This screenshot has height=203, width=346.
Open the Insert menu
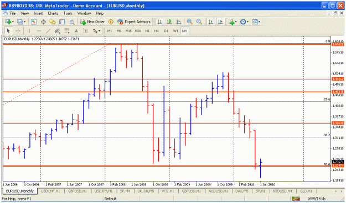pos(38,13)
